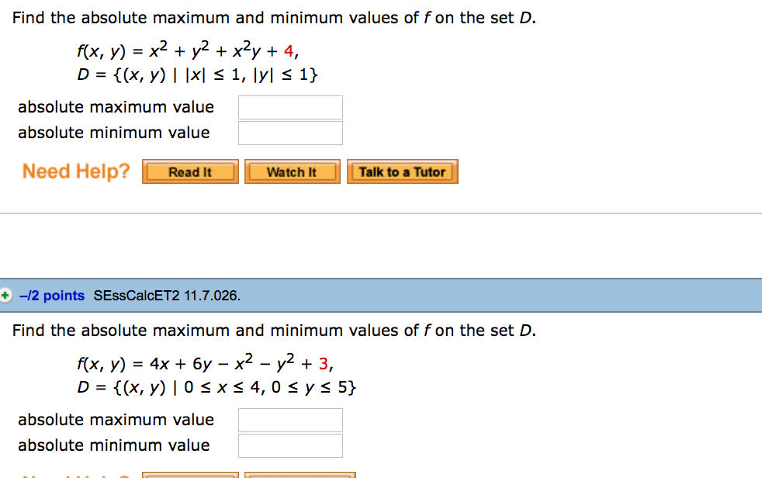The height and width of the screenshot is (478, 762).
Task: Open the -/2 points score link
Action: click(52, 296)
